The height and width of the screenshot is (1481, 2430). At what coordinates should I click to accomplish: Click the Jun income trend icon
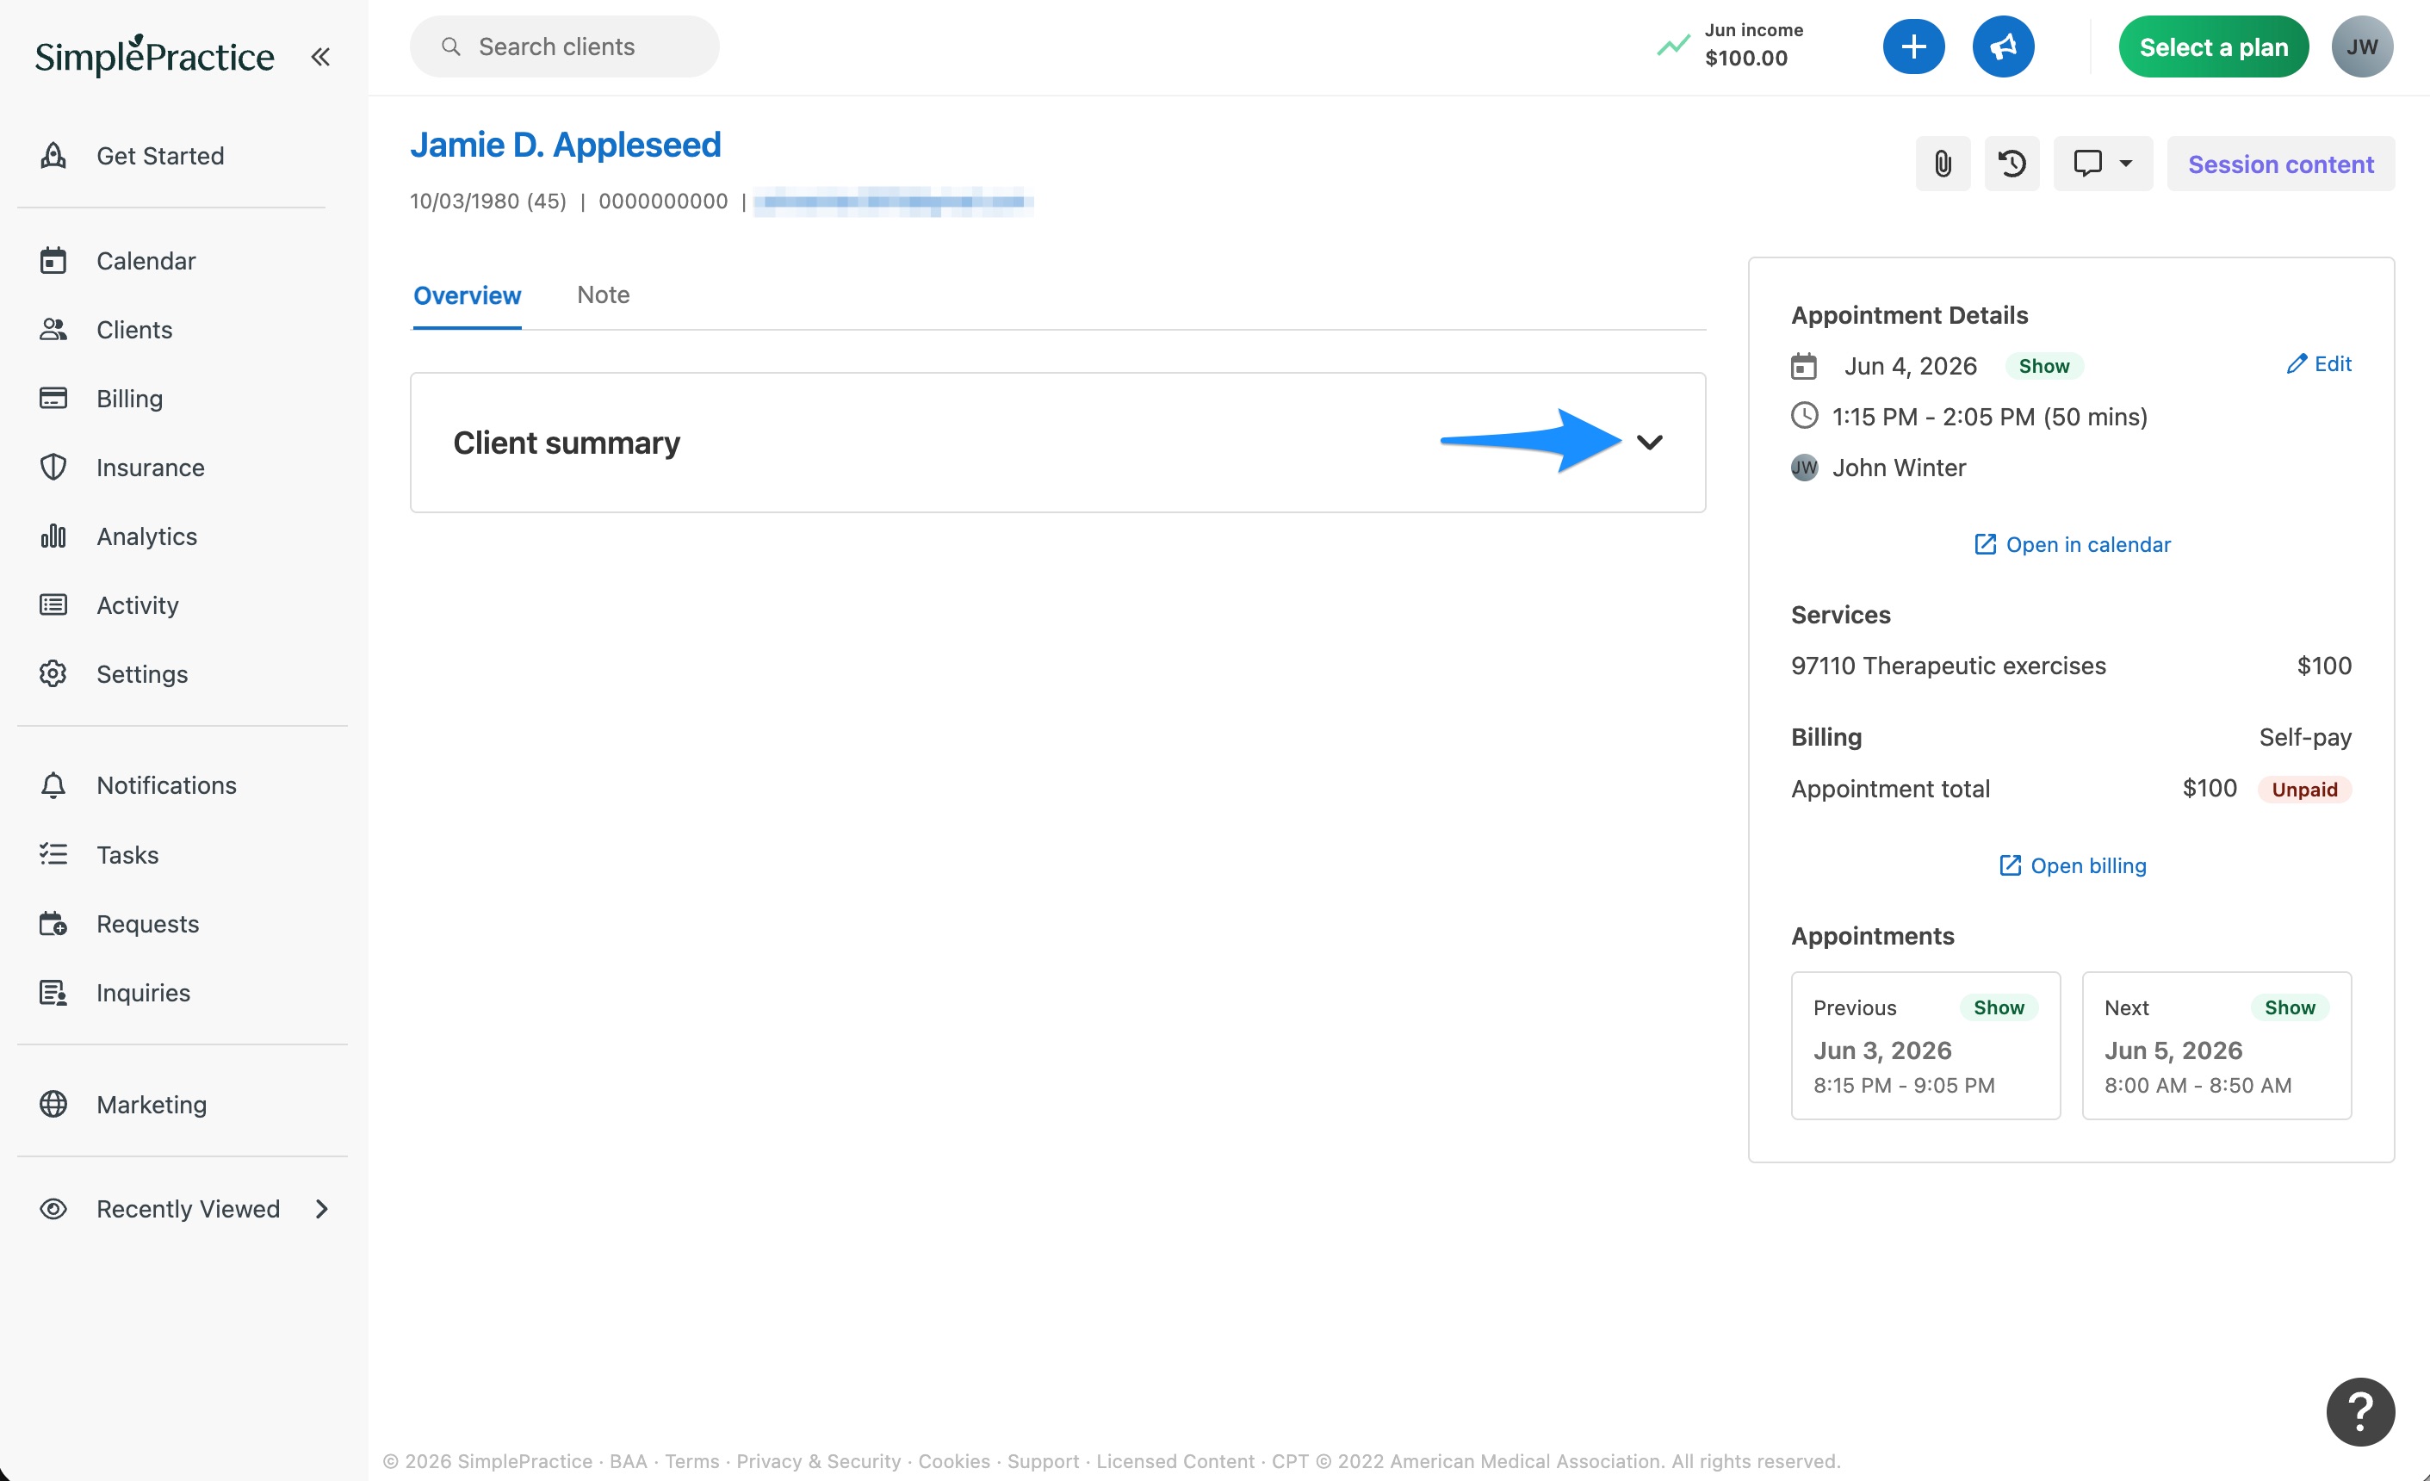(1674, 46)
